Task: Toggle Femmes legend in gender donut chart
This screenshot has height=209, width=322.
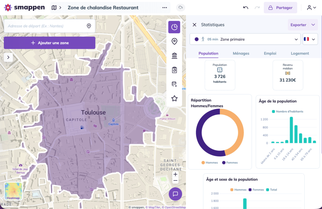Action: (230, 163)
